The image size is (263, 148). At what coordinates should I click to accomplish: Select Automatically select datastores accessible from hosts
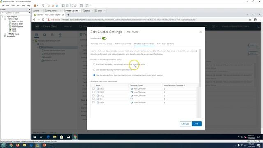pyautogui.click(x=94, y=64)
